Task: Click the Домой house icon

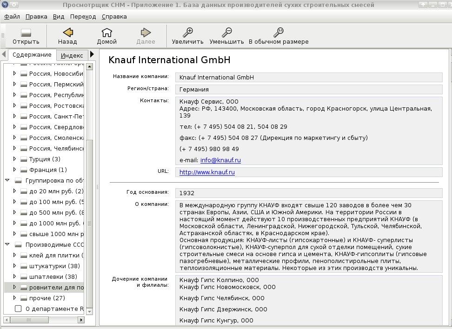Action: click(x=106, y=32)
